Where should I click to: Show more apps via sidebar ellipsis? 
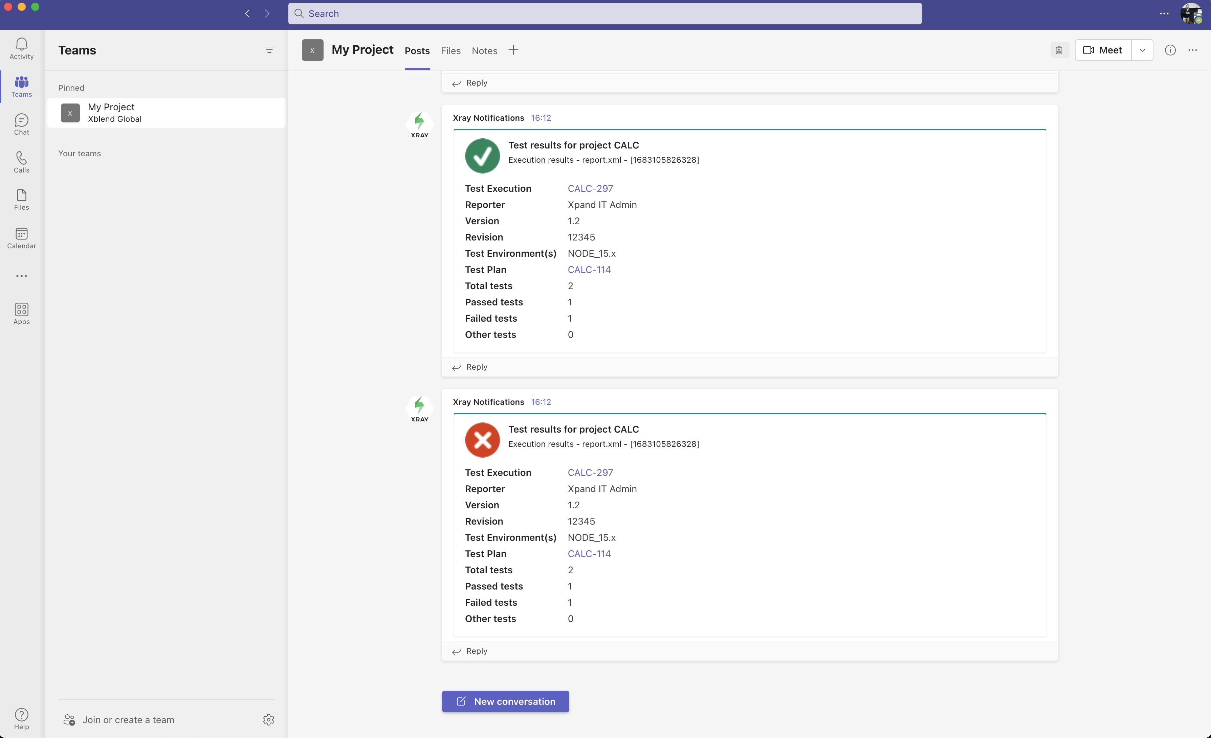[22, 276]
